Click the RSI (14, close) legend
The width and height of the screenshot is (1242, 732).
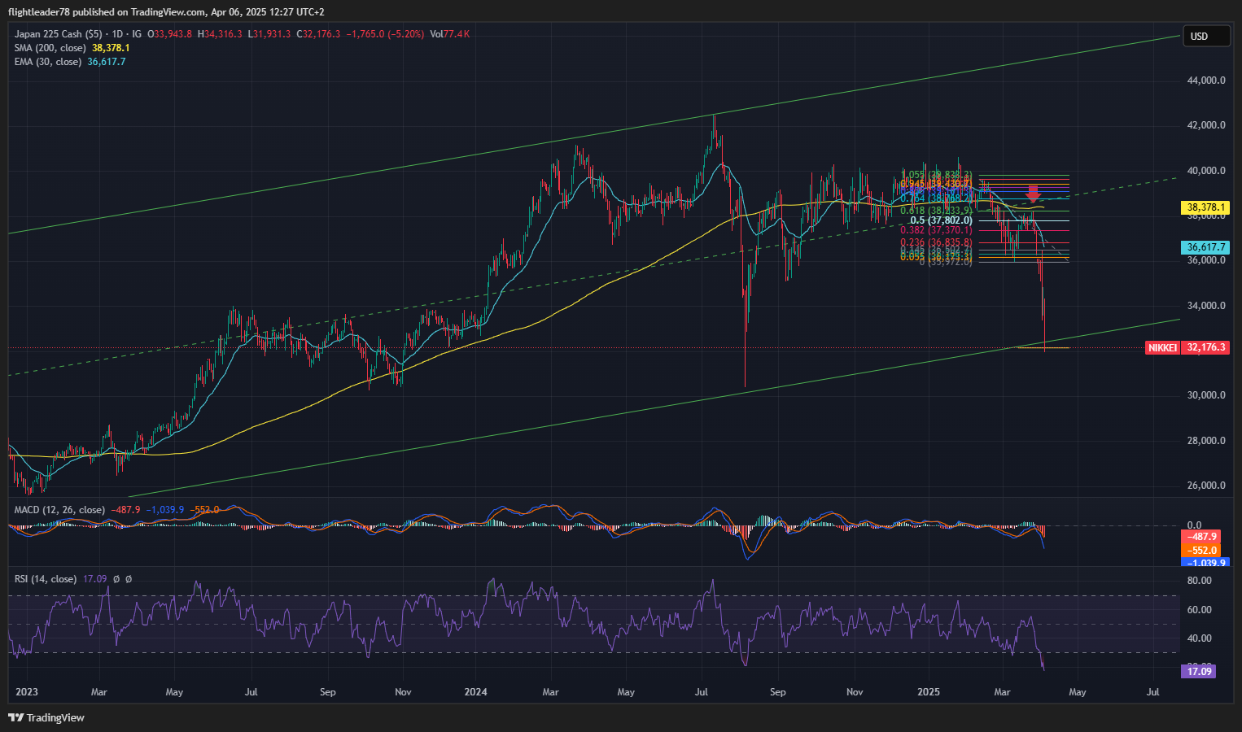[46, 579]
